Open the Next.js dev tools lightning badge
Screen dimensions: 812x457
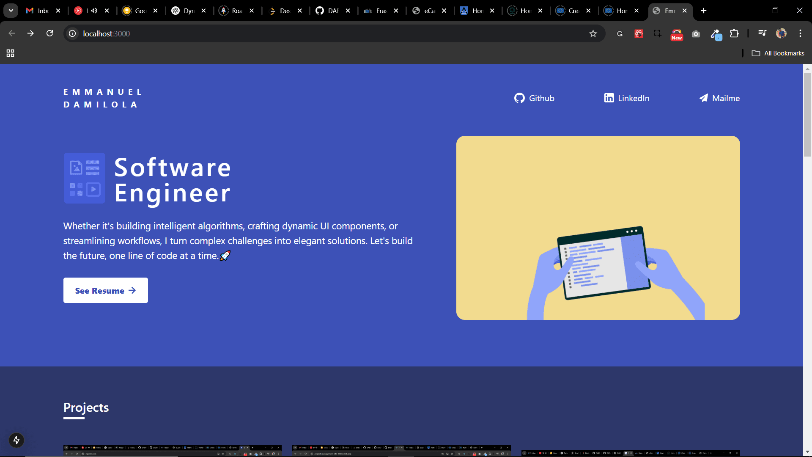[x=16, y=440]
